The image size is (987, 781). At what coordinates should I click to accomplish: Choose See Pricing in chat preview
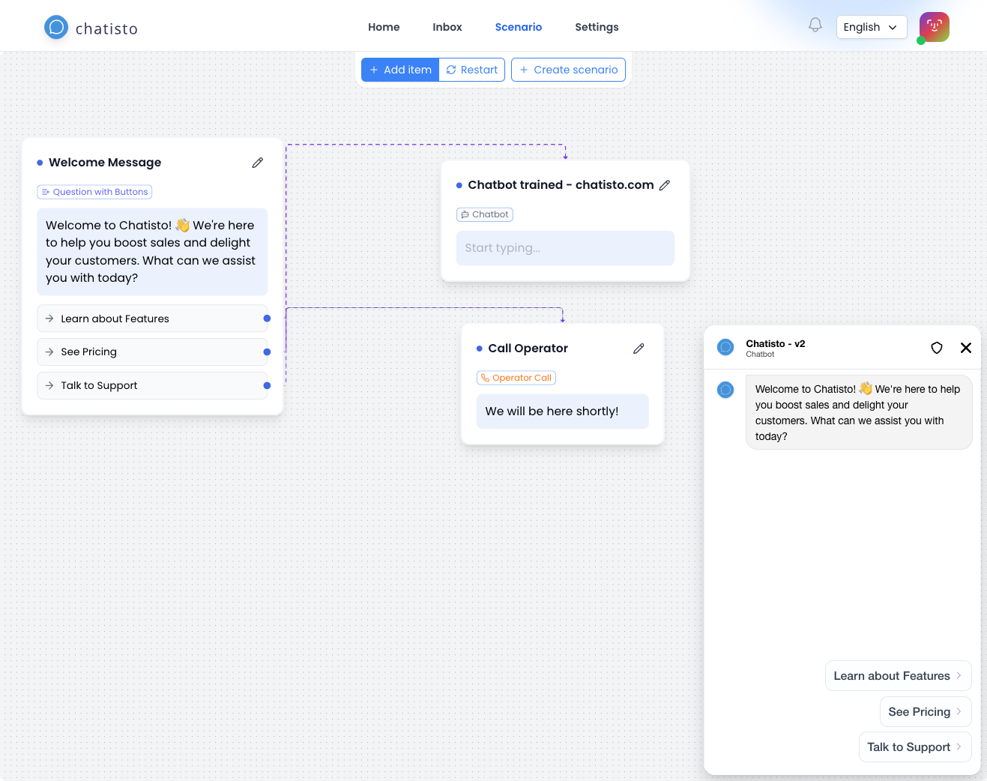coord(926,712)
